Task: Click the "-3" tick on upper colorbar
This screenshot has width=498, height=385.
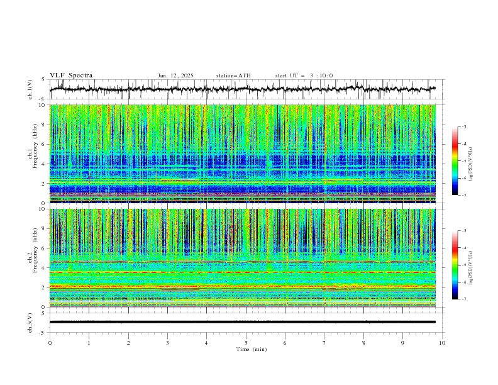Action: pos(464,126)
